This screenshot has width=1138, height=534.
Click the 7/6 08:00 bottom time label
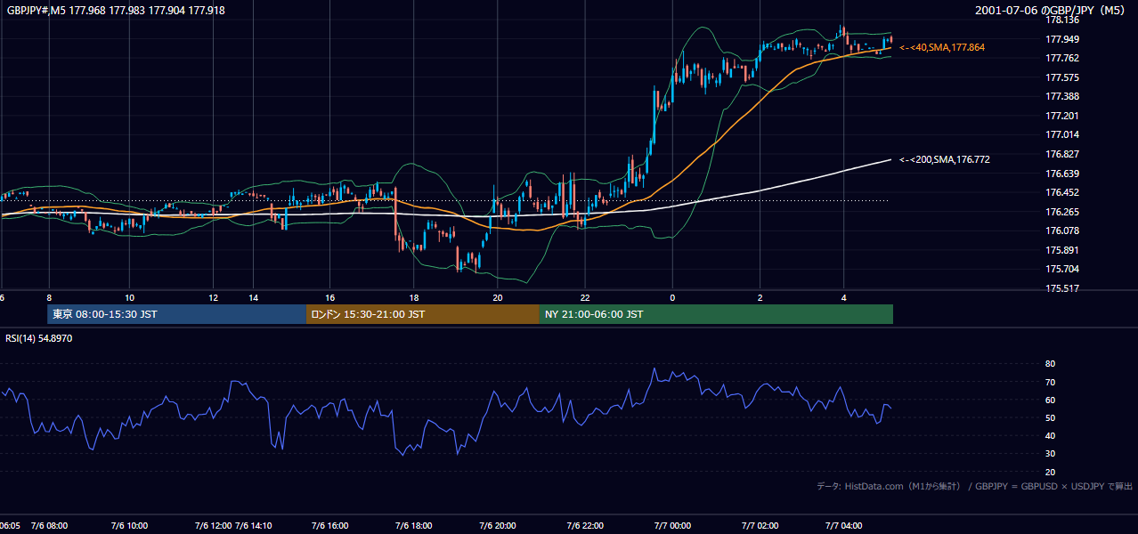click(49, 525)
